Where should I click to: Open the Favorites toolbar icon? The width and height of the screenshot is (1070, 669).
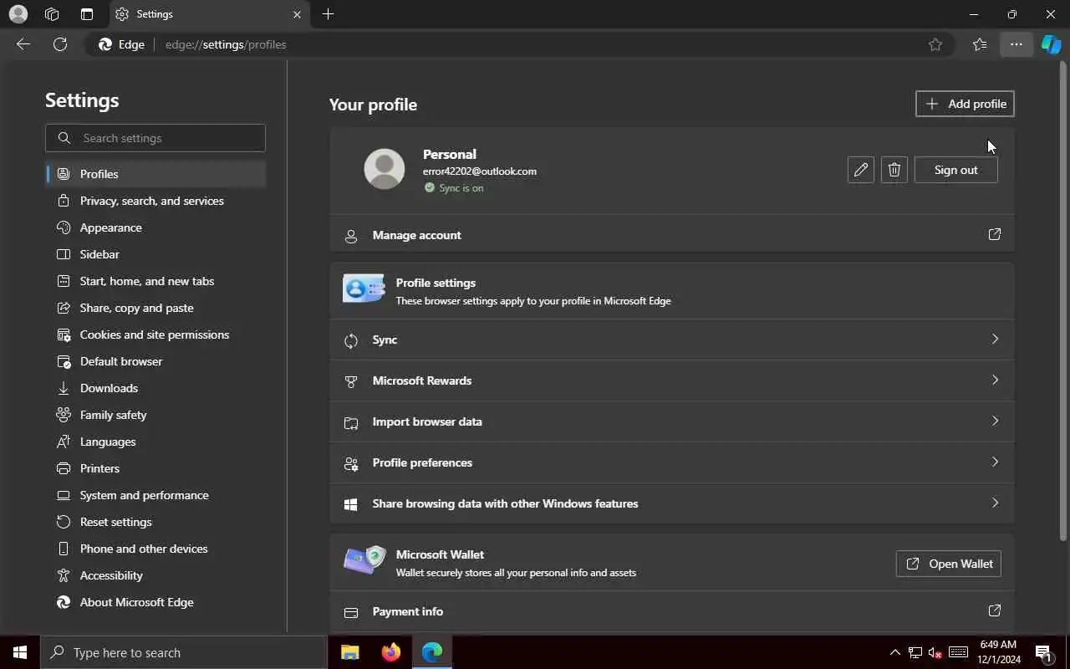[980, 44]
